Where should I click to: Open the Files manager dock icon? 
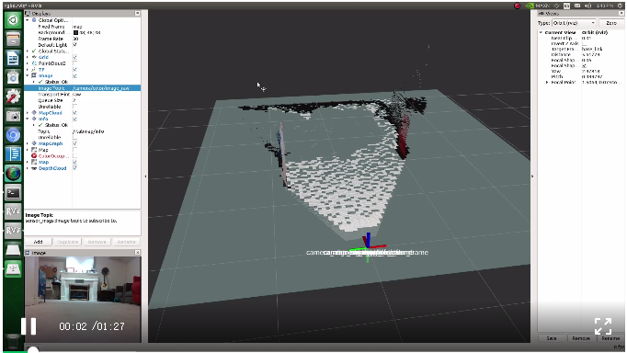13,40
